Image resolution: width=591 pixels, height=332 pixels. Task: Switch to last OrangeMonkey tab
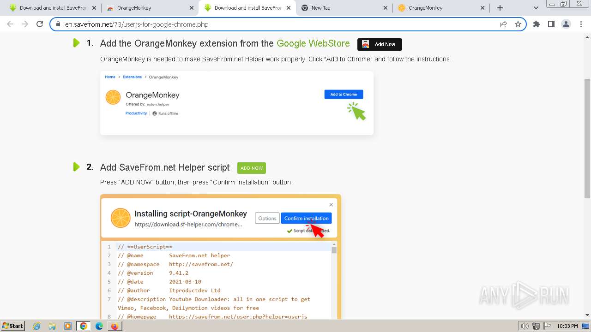[441, 8]
